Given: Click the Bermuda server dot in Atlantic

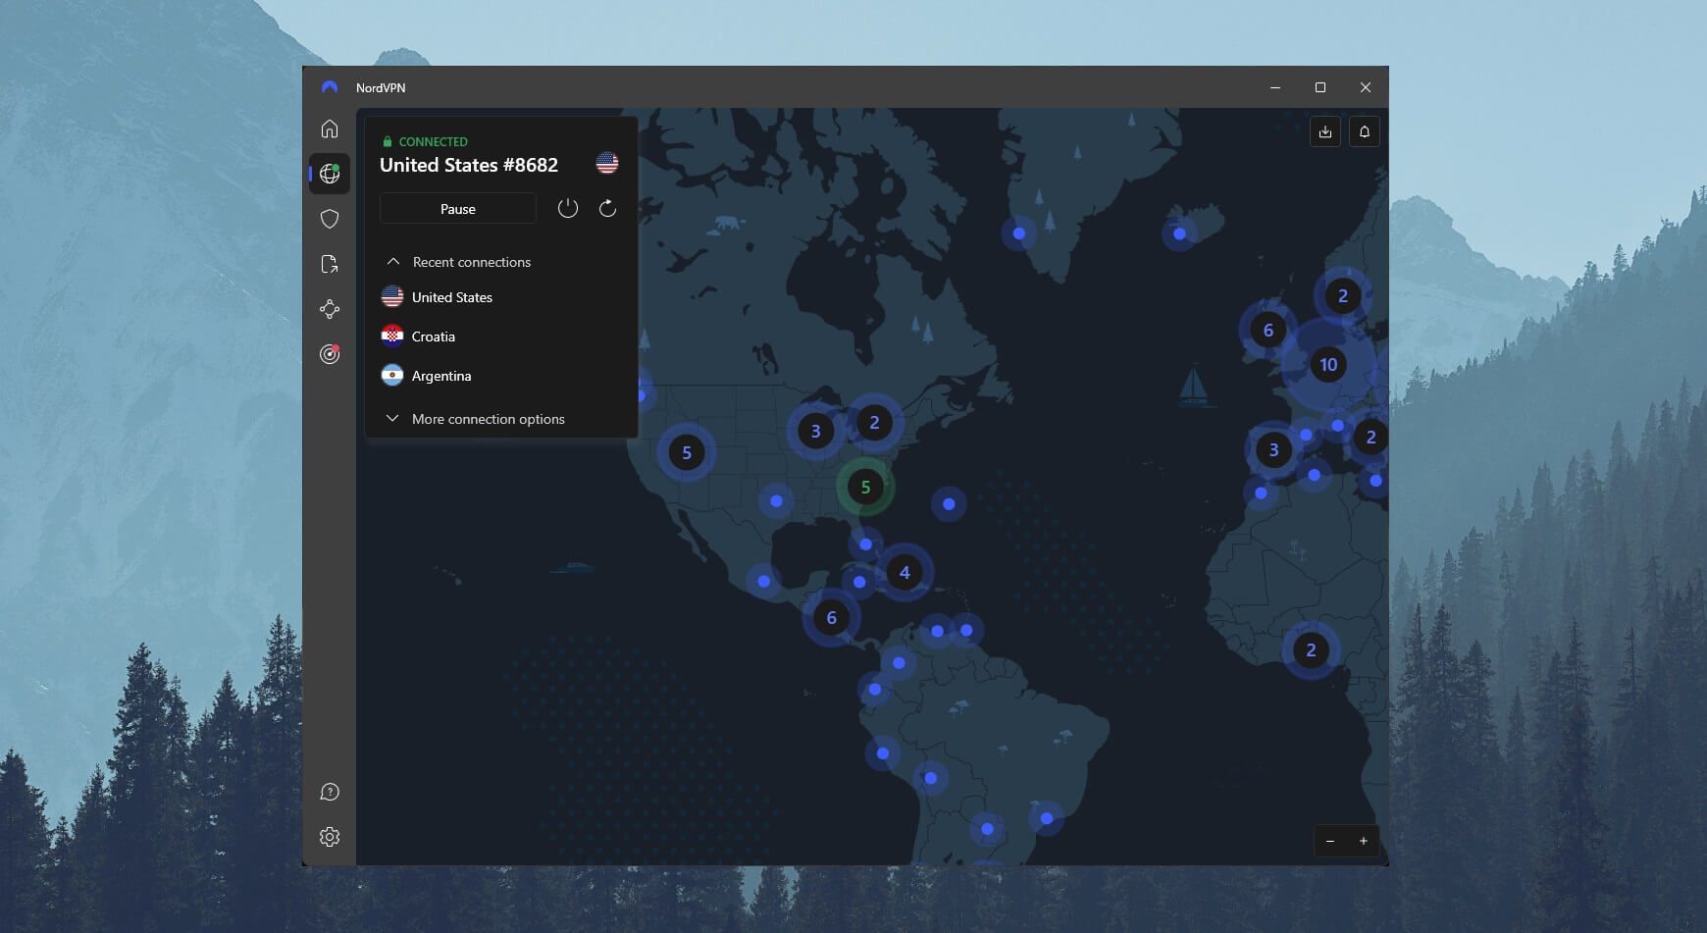Looking at the screenshot, I should tap(949, 504).
